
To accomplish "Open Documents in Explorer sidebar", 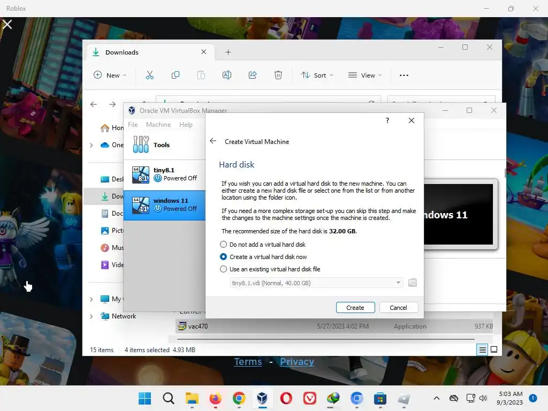I will (x=112, y=214).
